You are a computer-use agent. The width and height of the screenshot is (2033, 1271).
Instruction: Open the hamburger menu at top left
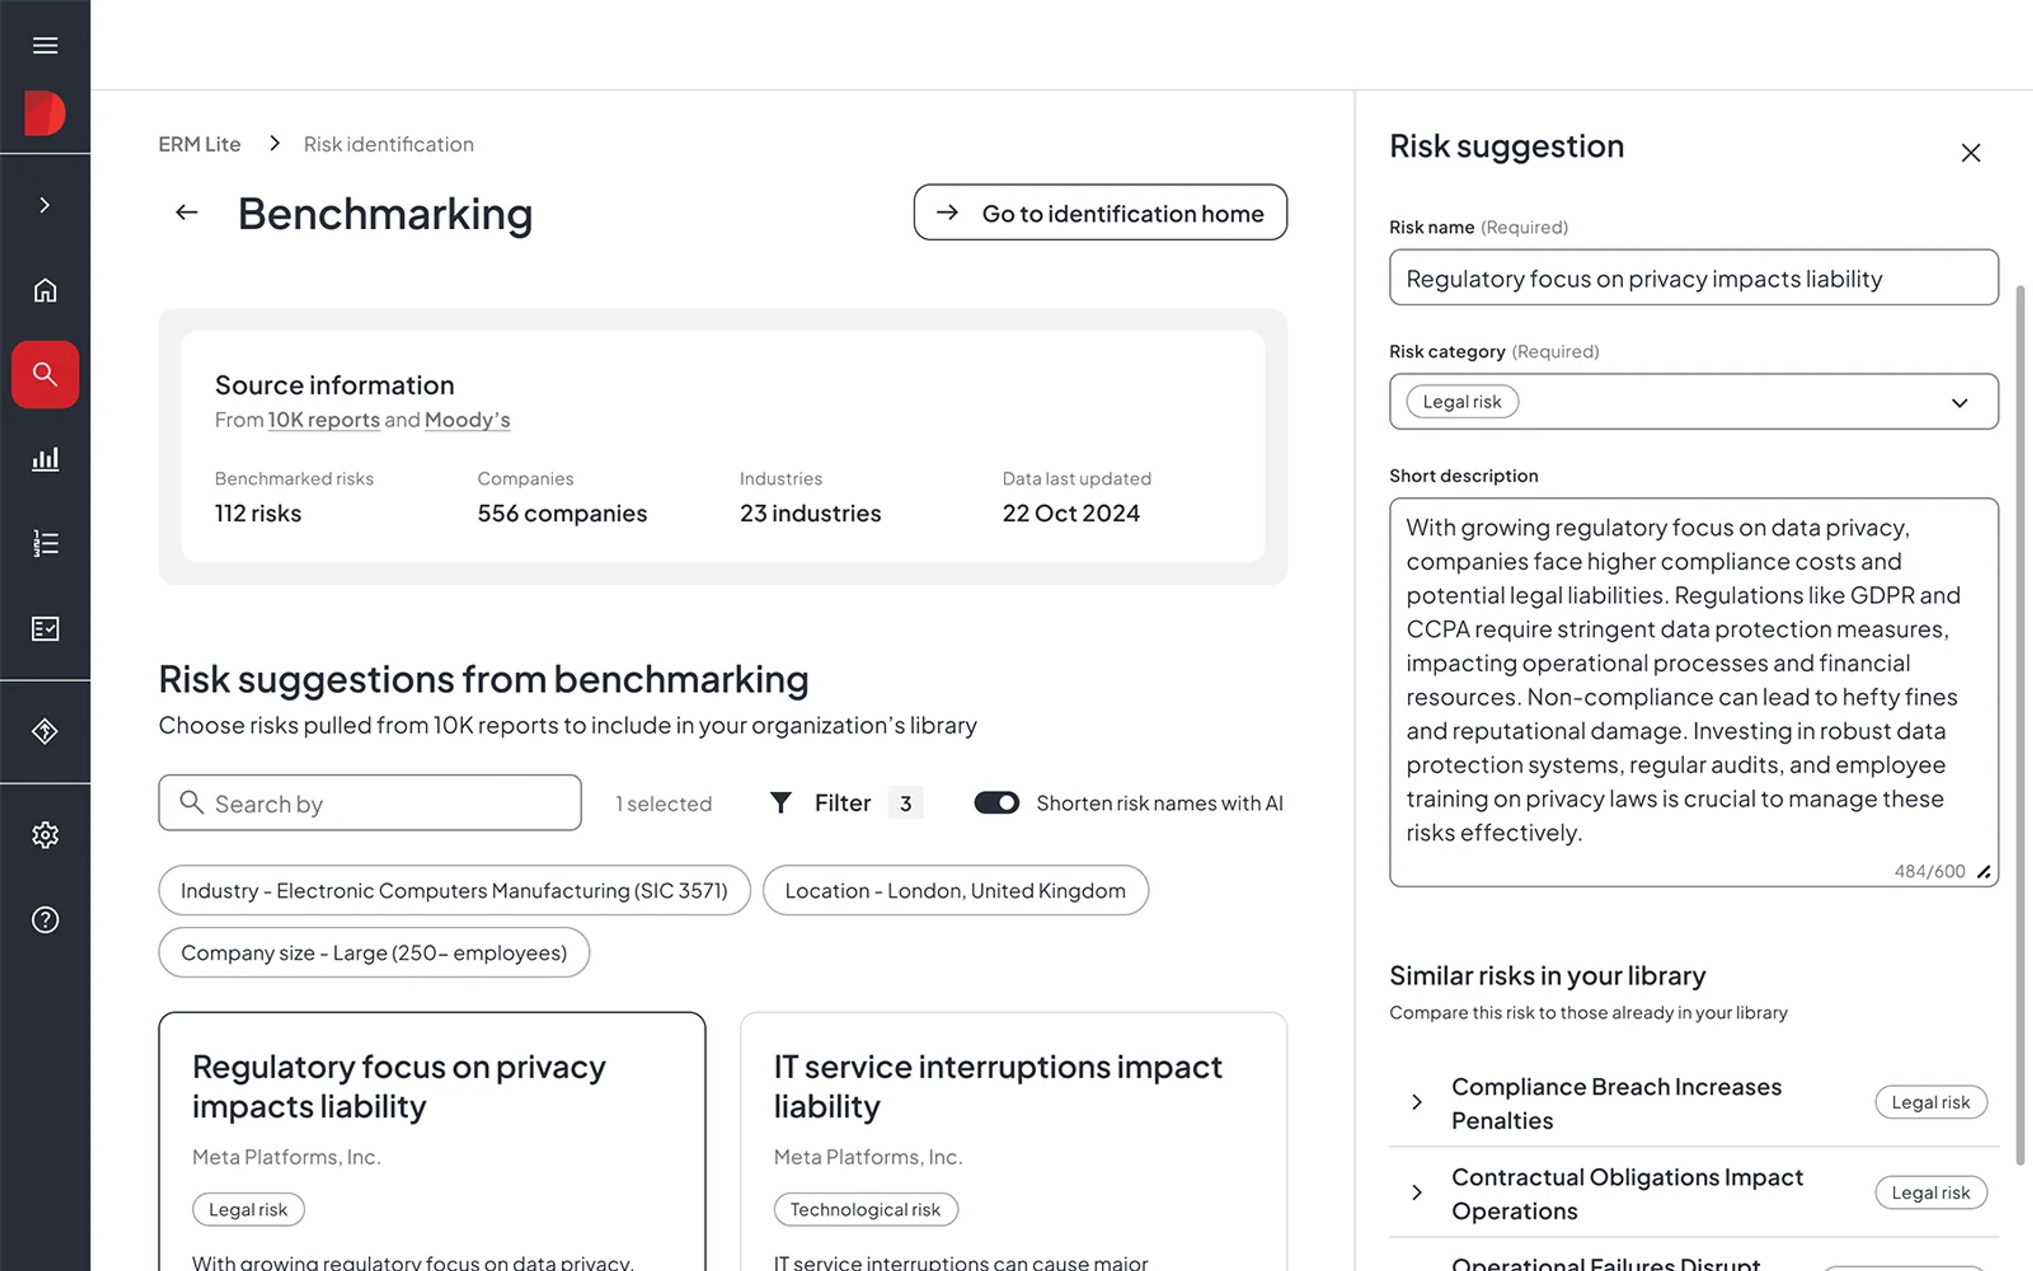click(44, 46)
